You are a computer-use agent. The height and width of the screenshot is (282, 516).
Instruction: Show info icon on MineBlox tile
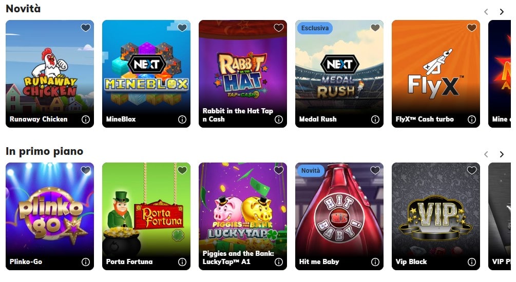tap(182, 119)
